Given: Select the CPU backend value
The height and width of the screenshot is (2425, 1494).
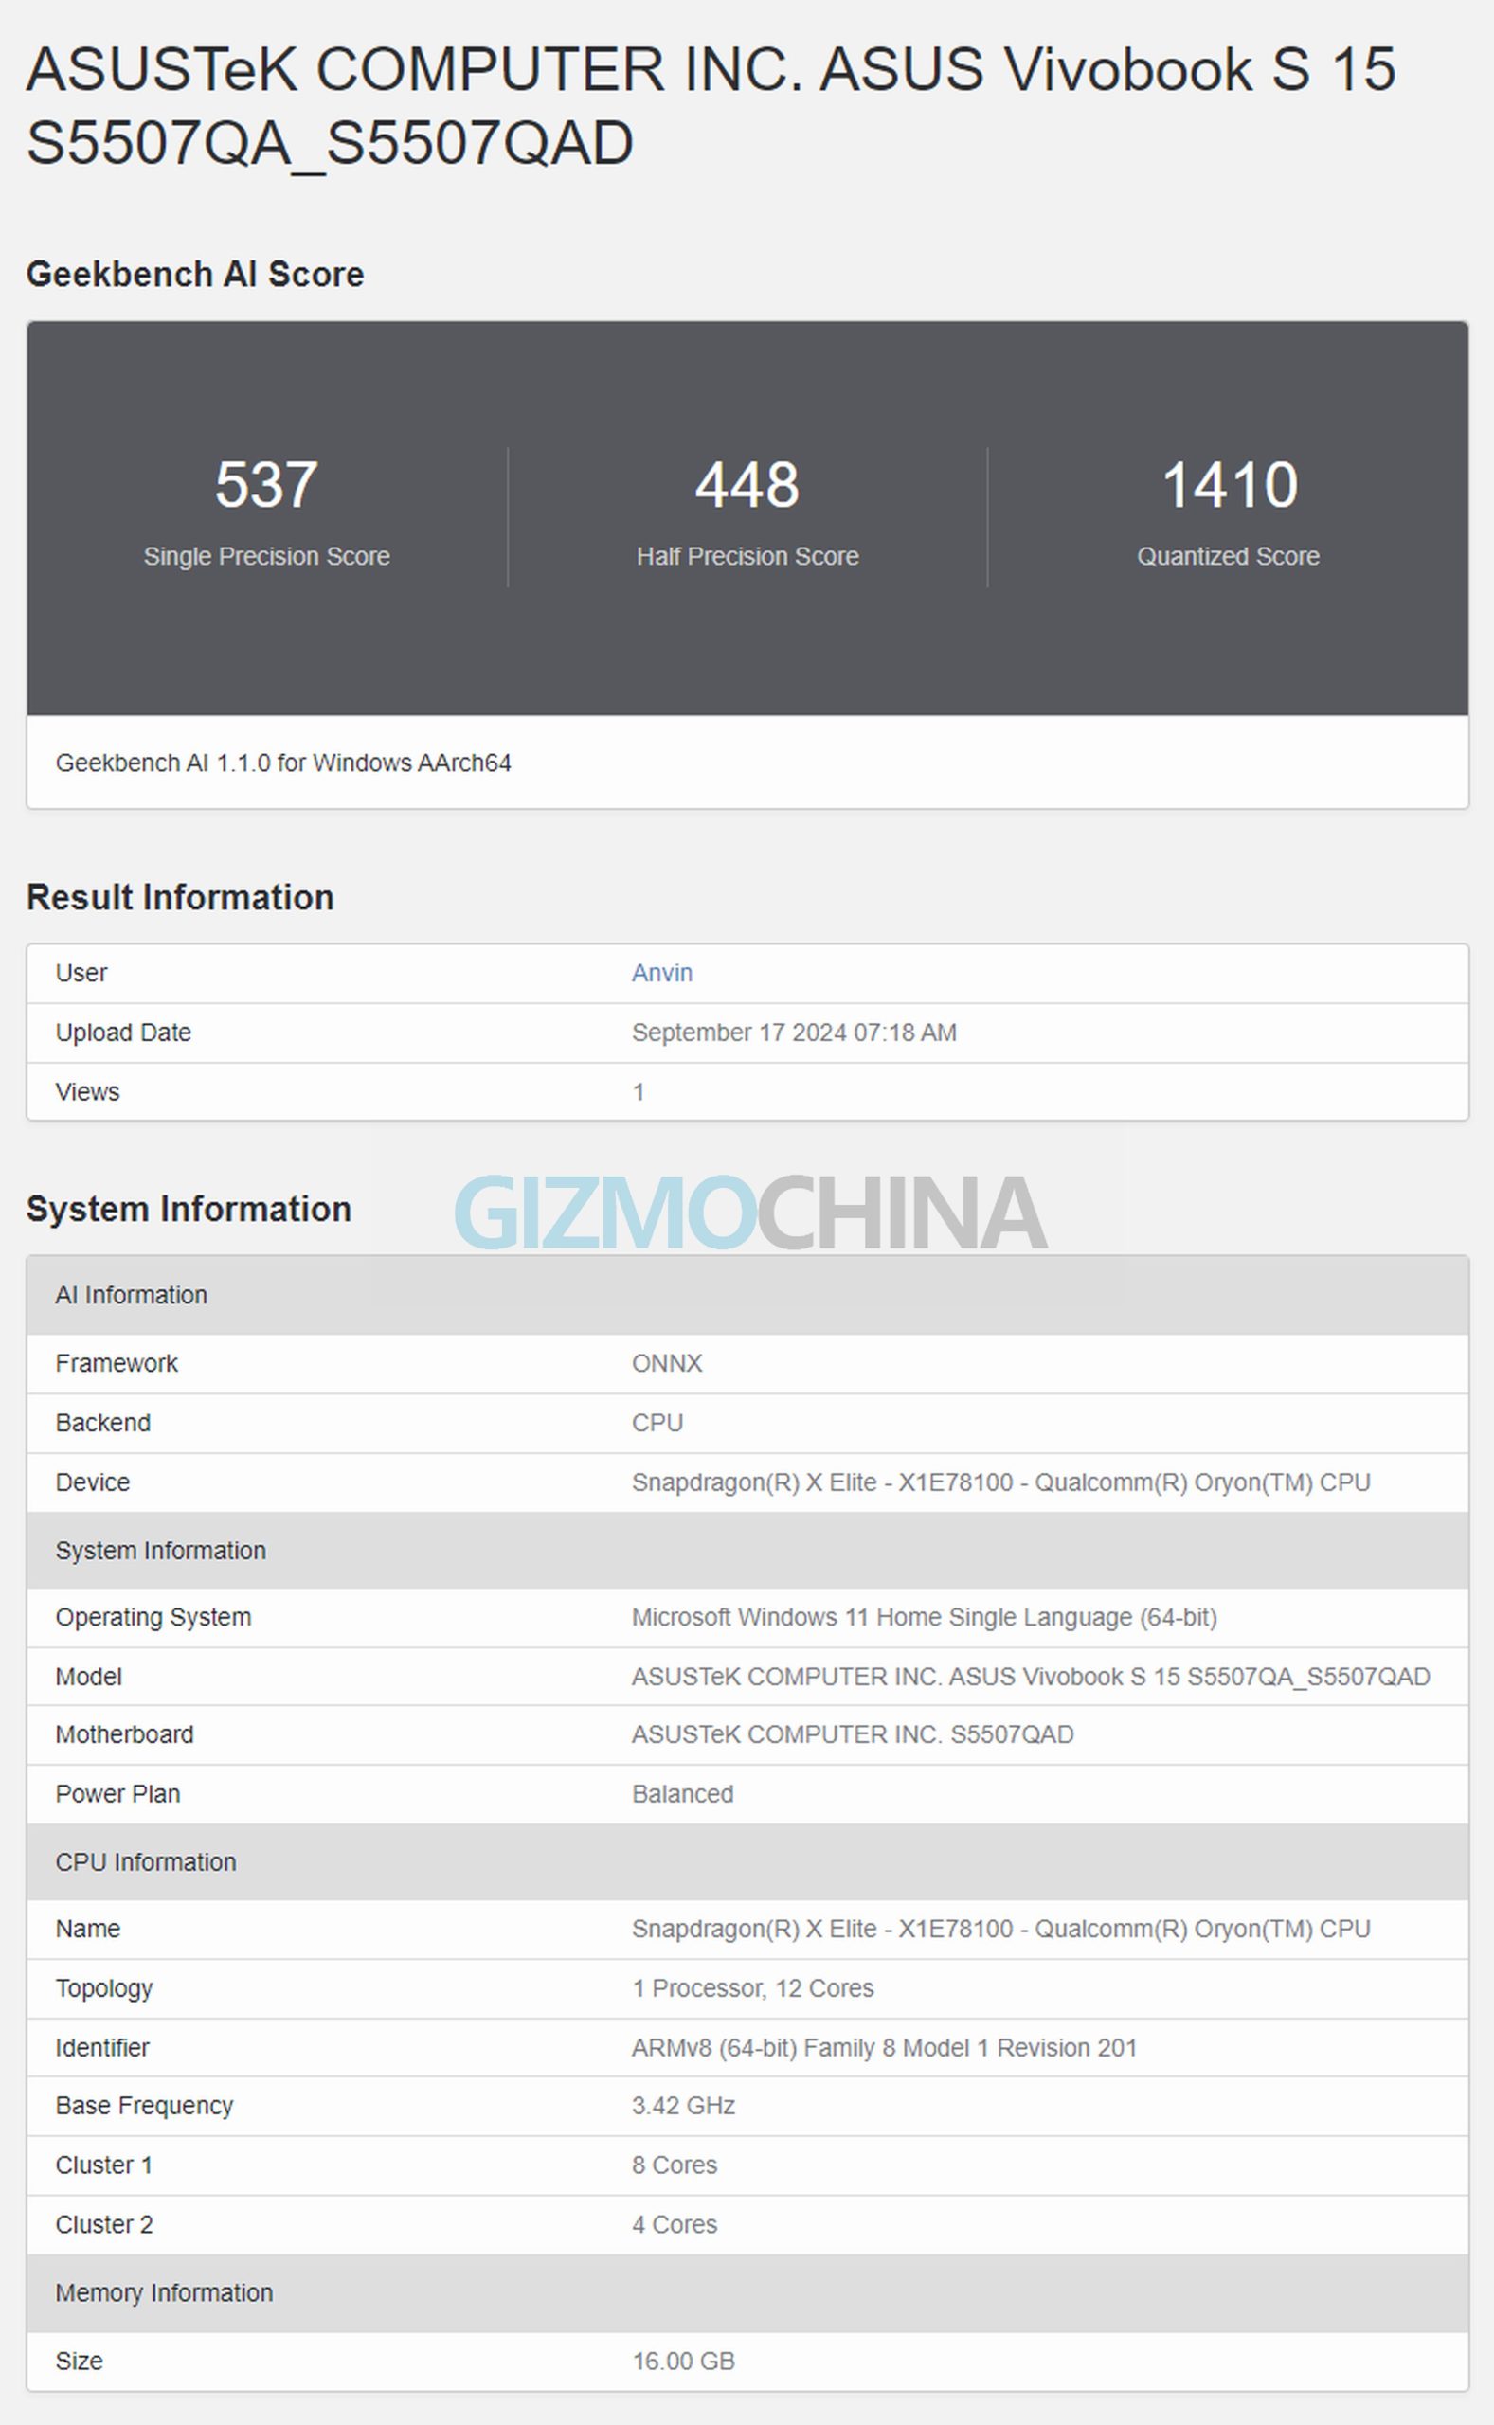Looking at the screenshot, I should coord(657,1423).
